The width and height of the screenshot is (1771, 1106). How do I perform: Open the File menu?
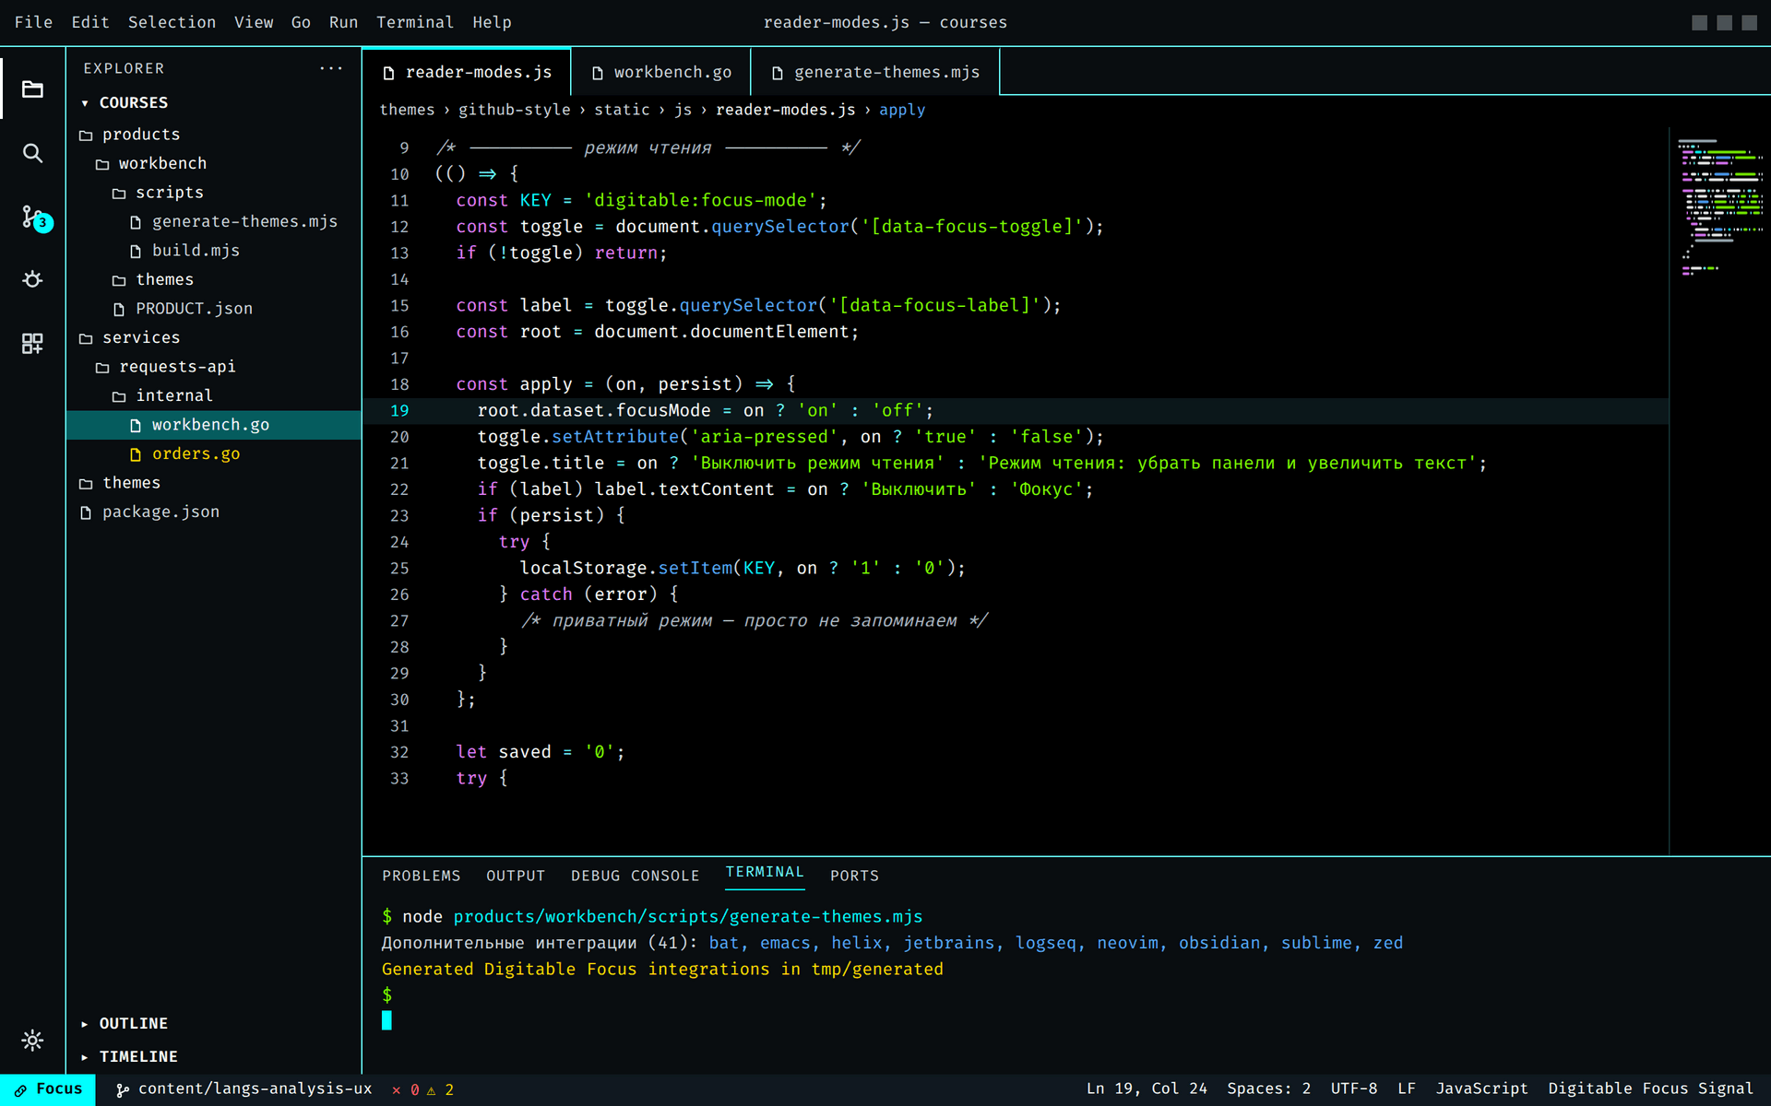(x=33, y=22)
